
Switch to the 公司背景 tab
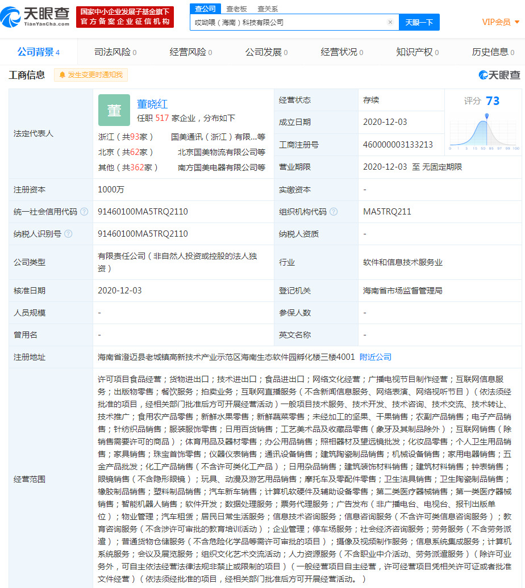click(38, 52)
